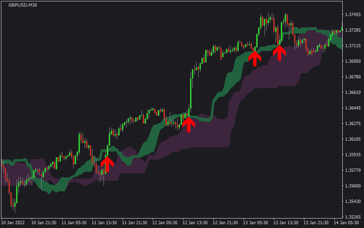Select the 1.35430 price label
Screen dimensions: 364x228
353,202
